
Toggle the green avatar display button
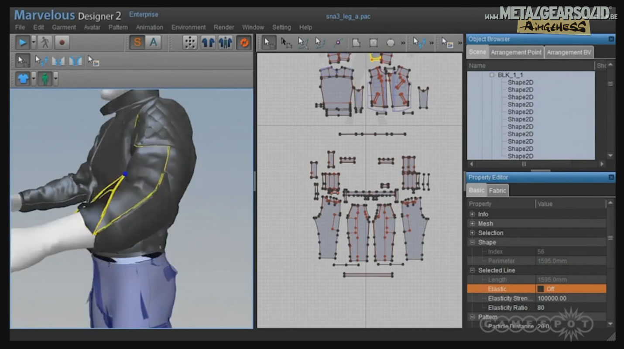click(x=45, y=79)
